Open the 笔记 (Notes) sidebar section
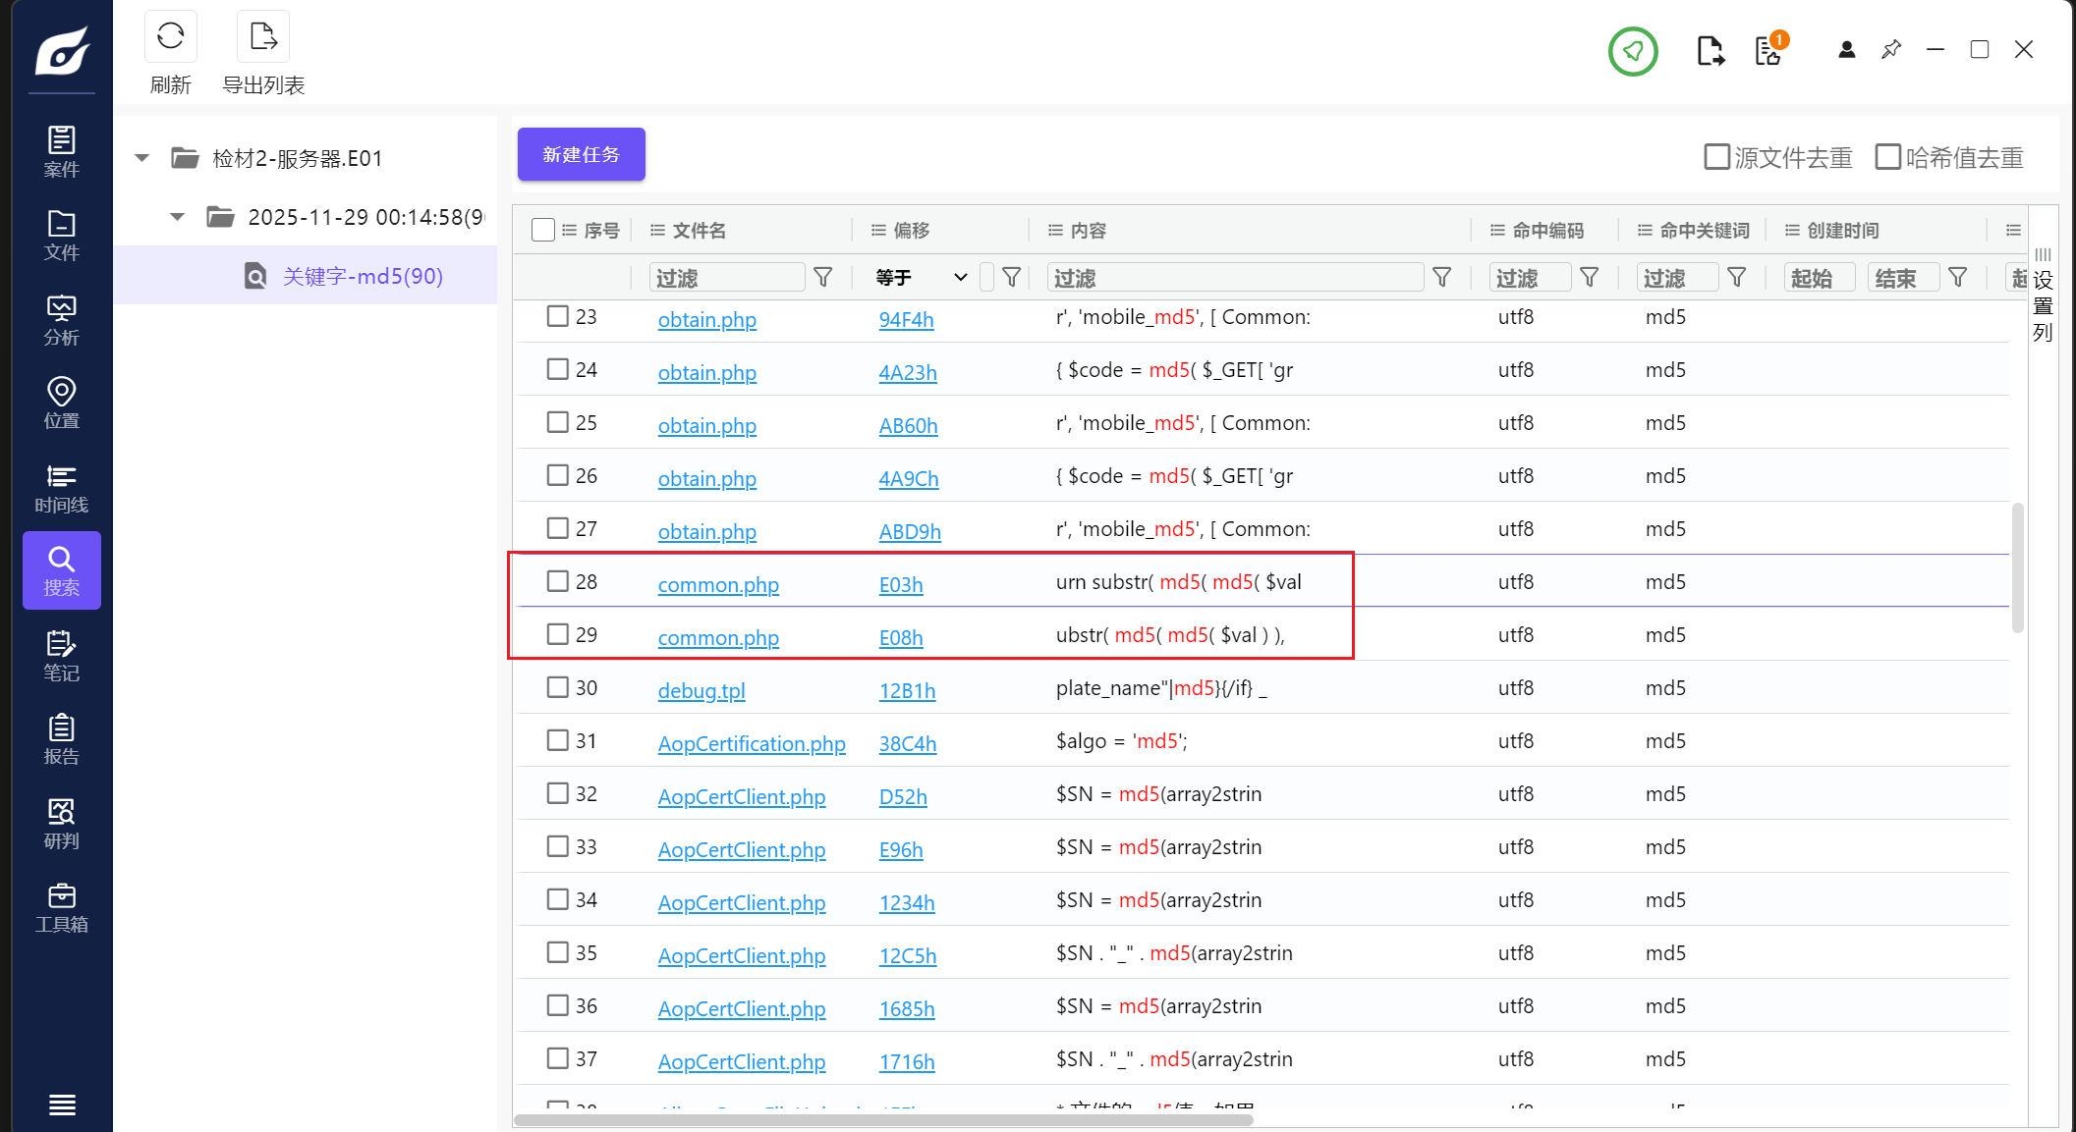The width and height of the screenshot is (2076, 1132). [x=62, y=656]
